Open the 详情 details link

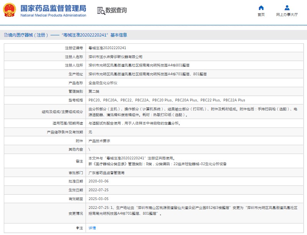pos(92,228)
